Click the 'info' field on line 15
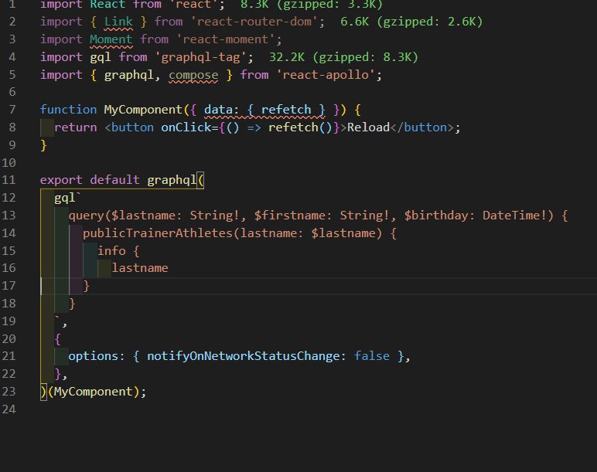 [x=111, y=250]
